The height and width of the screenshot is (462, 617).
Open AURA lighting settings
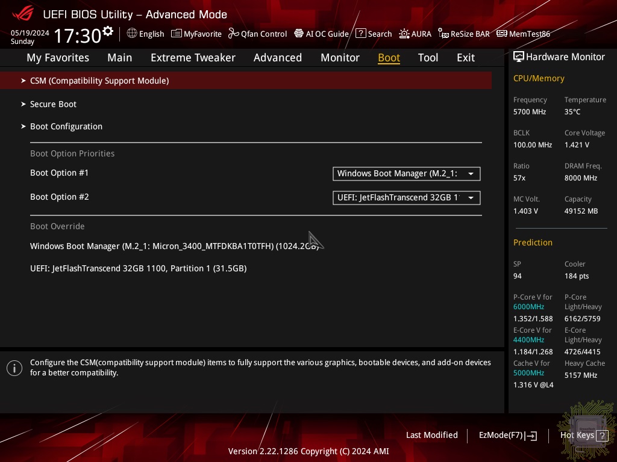(415, 34)
